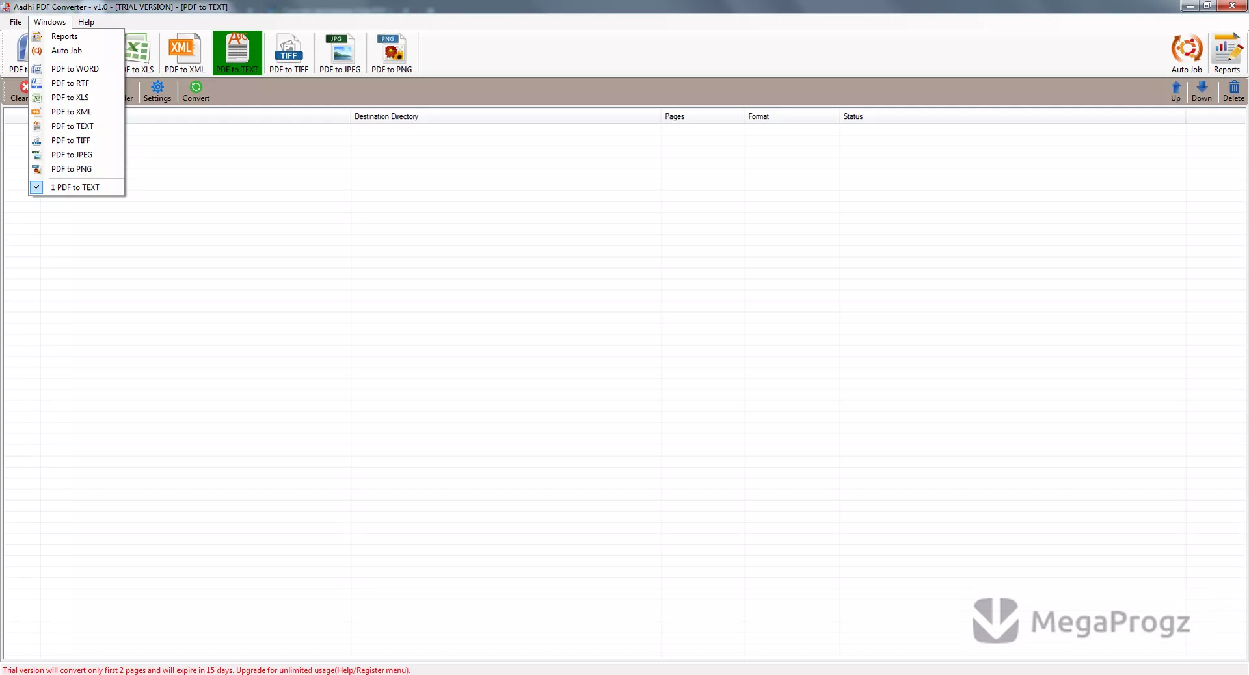Start conversion with the Convert icon
1249x675 pixels.
[x=196, y=91]
